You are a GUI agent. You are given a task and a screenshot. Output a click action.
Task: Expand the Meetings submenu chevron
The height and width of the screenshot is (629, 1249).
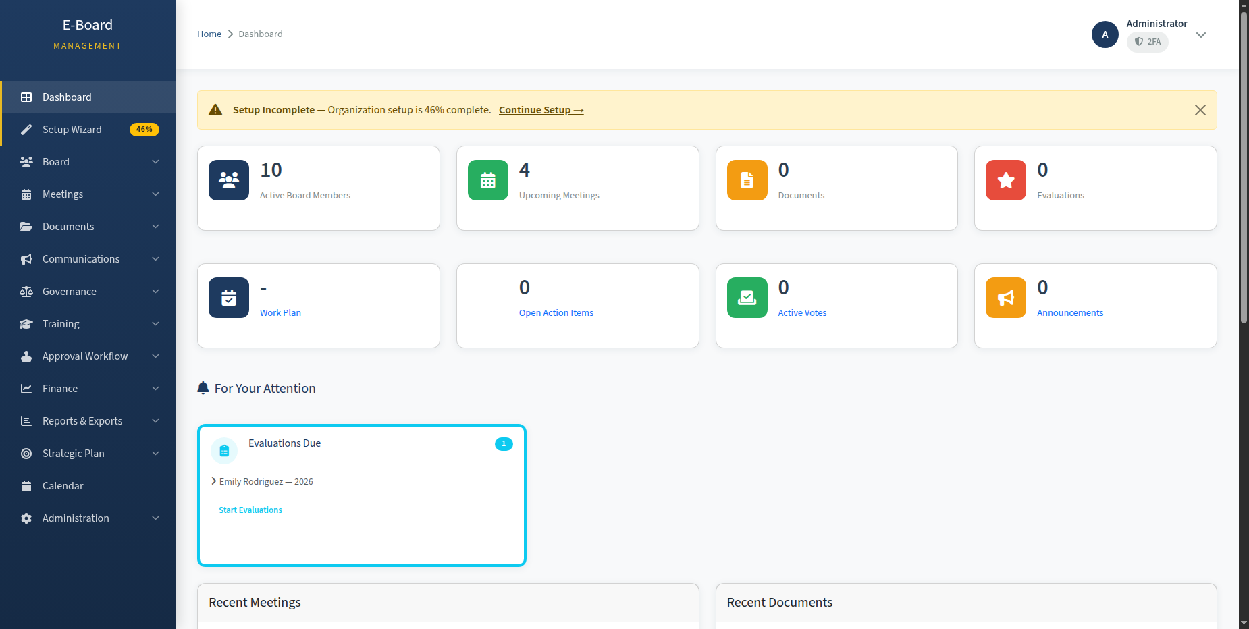pyautogui.click(x=156, y=194)
